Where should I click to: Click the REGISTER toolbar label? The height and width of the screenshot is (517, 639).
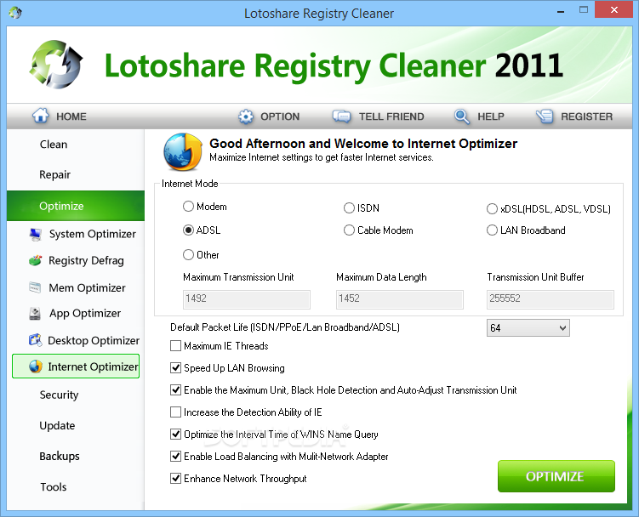pos(586,116)
